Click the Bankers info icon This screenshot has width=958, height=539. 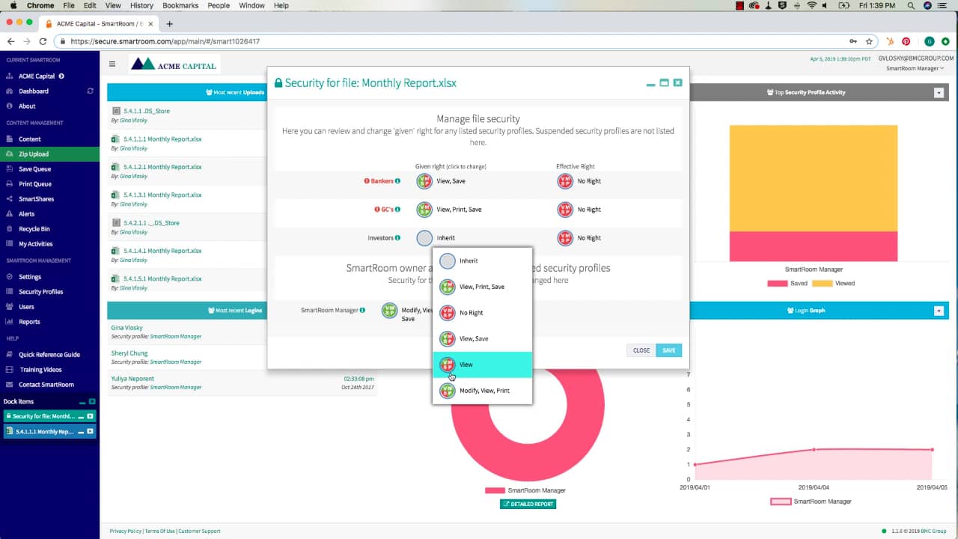397,181
